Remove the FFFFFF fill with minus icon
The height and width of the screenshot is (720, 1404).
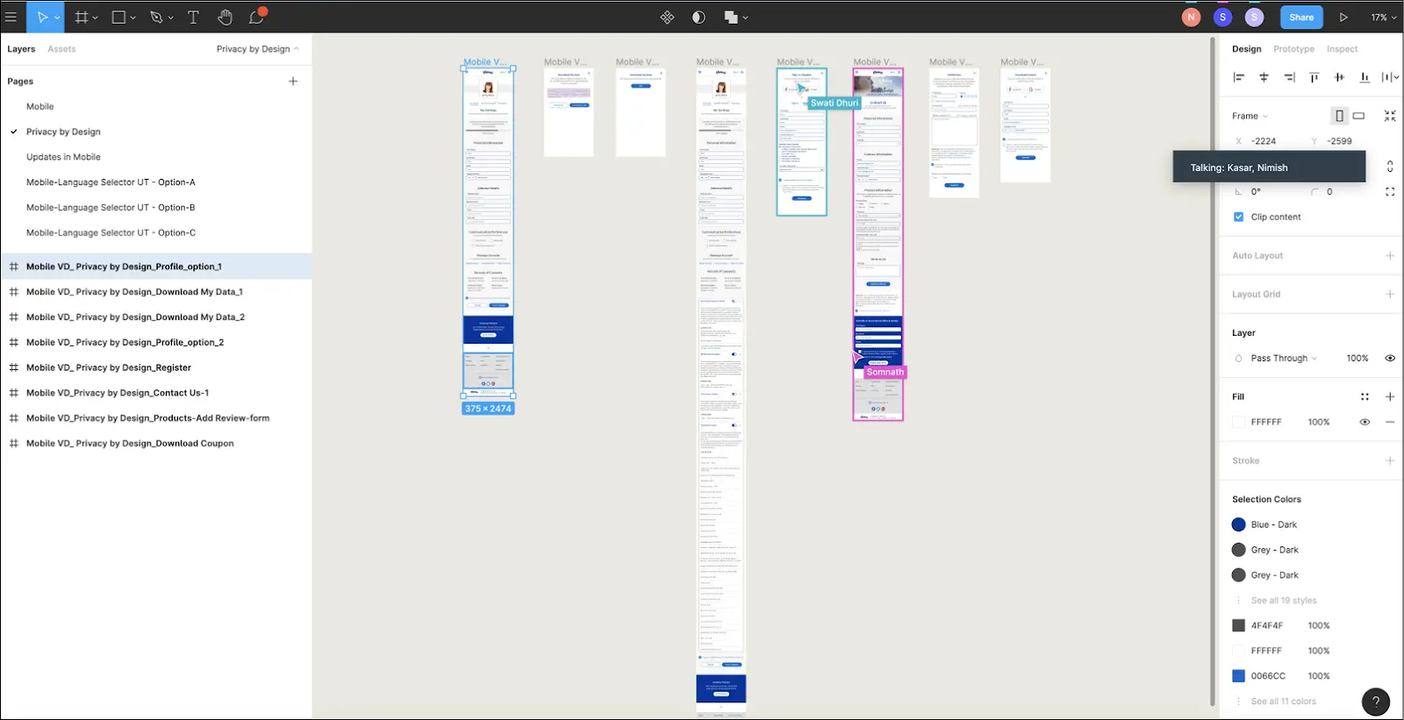coord(1390,422)
